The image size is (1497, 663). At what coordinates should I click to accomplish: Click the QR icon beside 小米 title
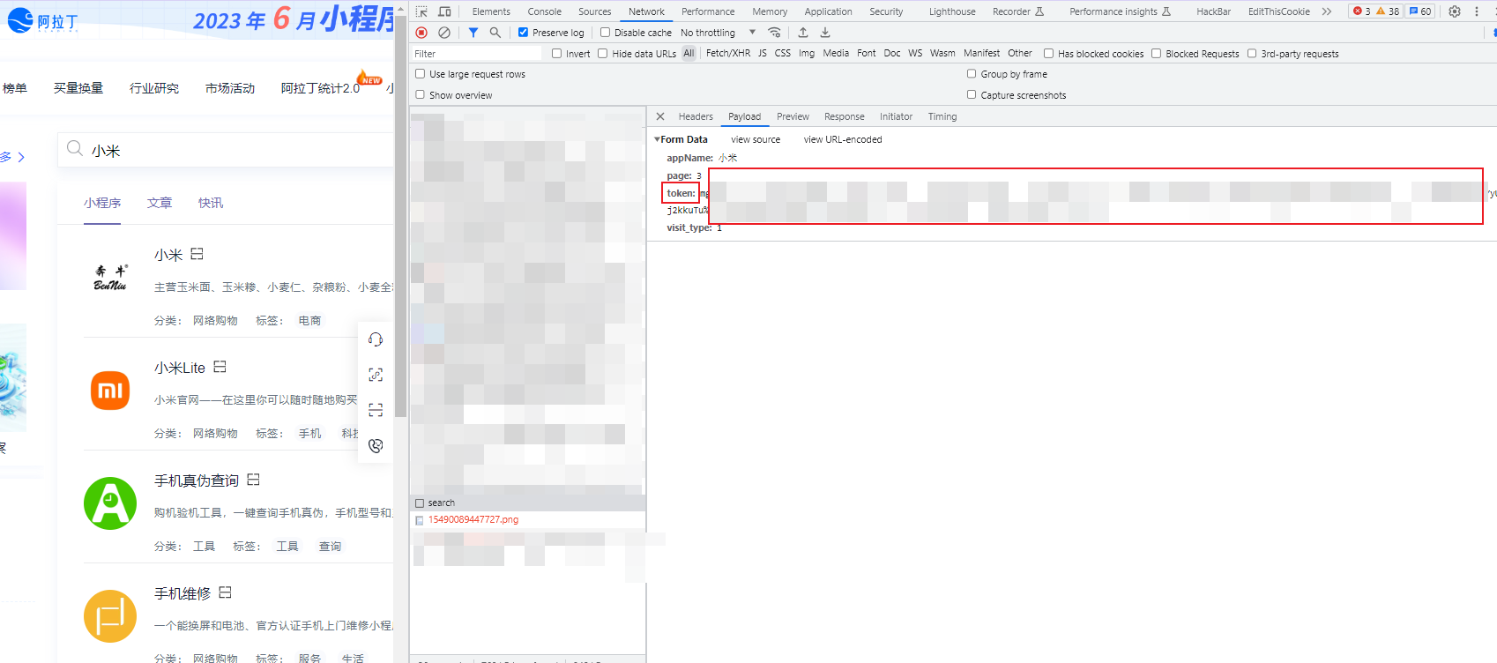(x=197, y=254)
